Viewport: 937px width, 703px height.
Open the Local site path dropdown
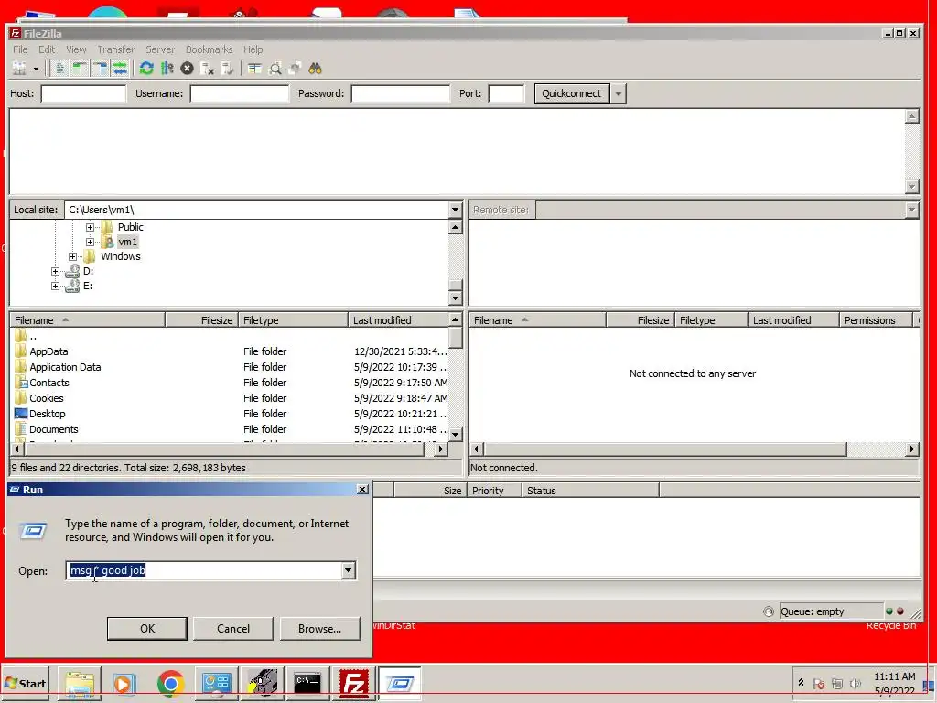click(x=456, y=210)
